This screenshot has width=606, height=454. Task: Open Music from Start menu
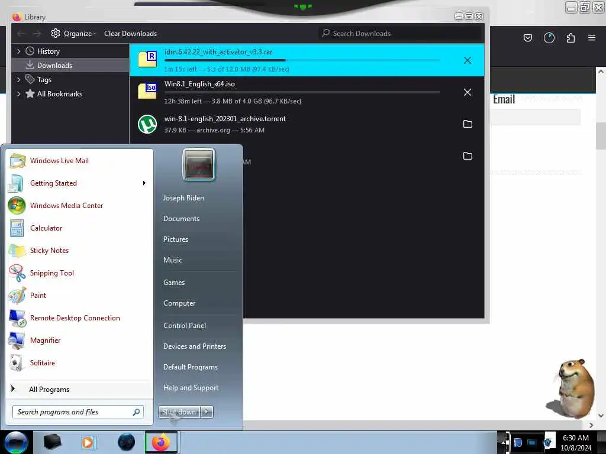[173, 260]
